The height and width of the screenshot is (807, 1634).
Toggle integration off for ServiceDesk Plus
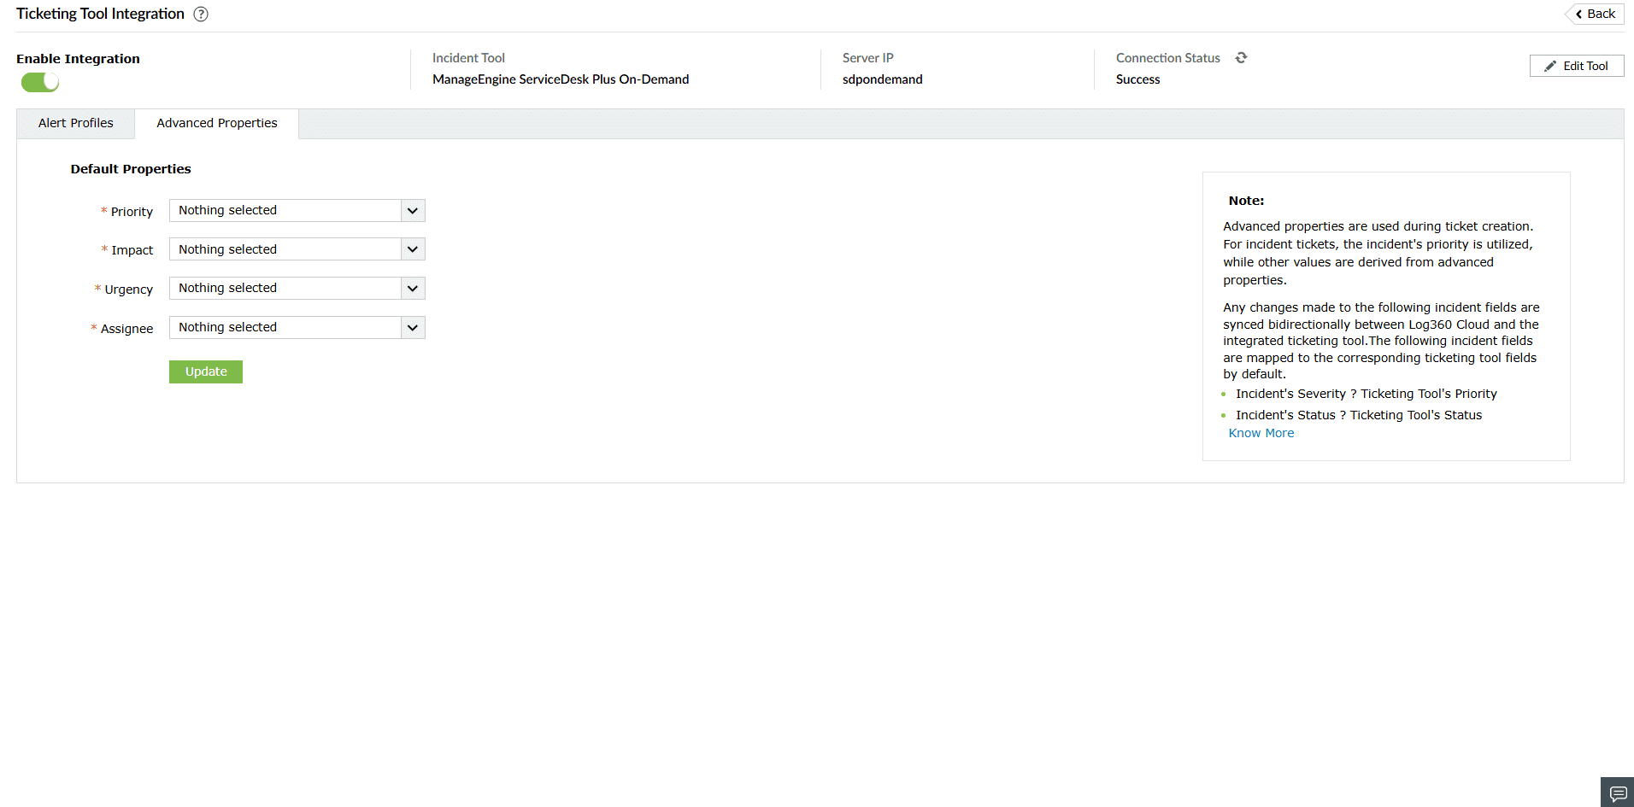(39, 82)
